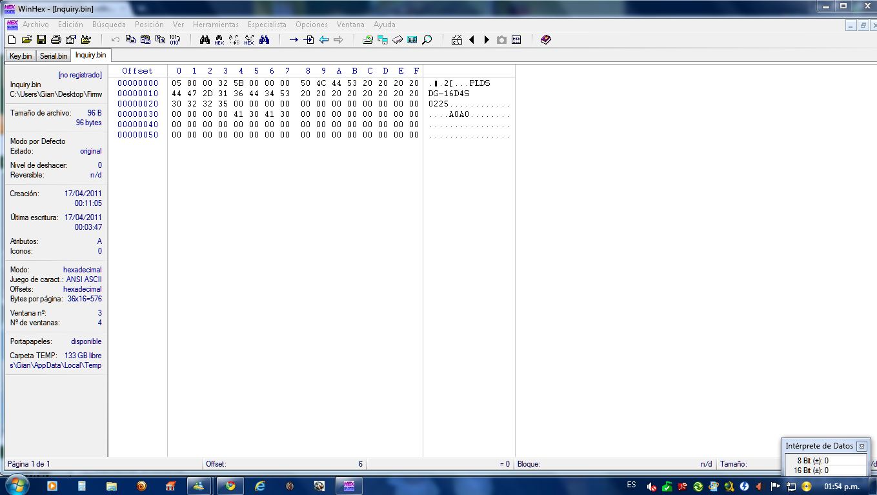Click the ES language indicator in taskbar
This screenshot has width=877, height=495.
[631, 485]
